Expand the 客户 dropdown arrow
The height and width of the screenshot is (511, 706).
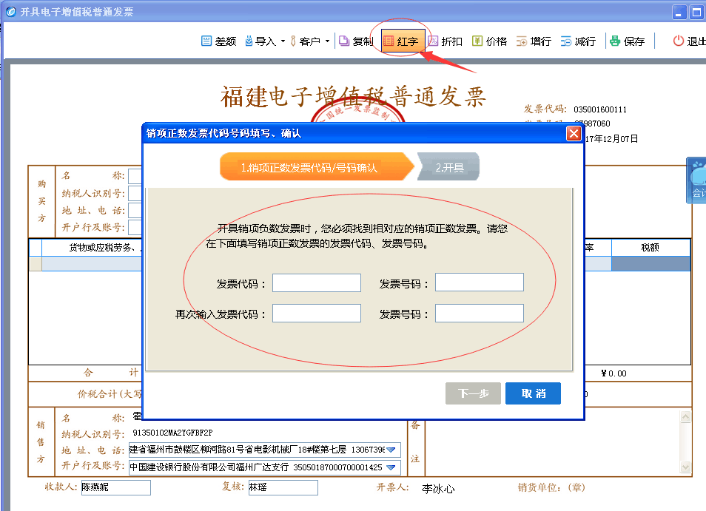(327, 41)
